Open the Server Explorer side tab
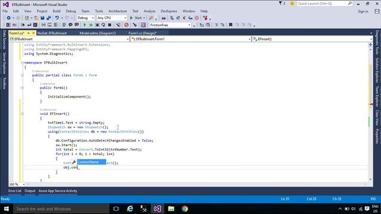The width and height of the screenshot is (381, 214). pyautogui.click(x=4, y=64)
